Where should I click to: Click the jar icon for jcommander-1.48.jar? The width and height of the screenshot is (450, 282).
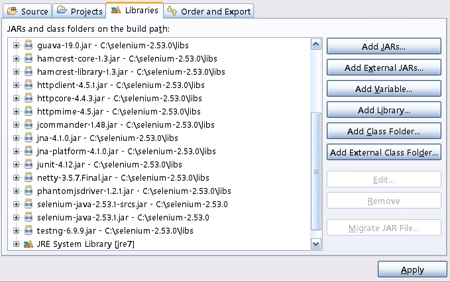pyautogui.click(x=28, y=124)
